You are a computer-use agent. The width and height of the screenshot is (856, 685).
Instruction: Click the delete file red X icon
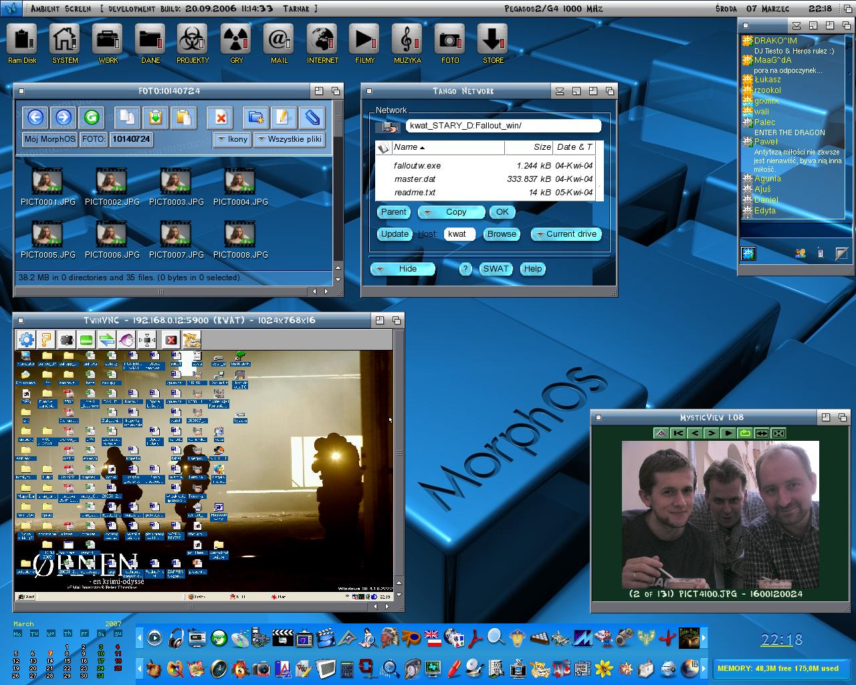click(219, 118)
